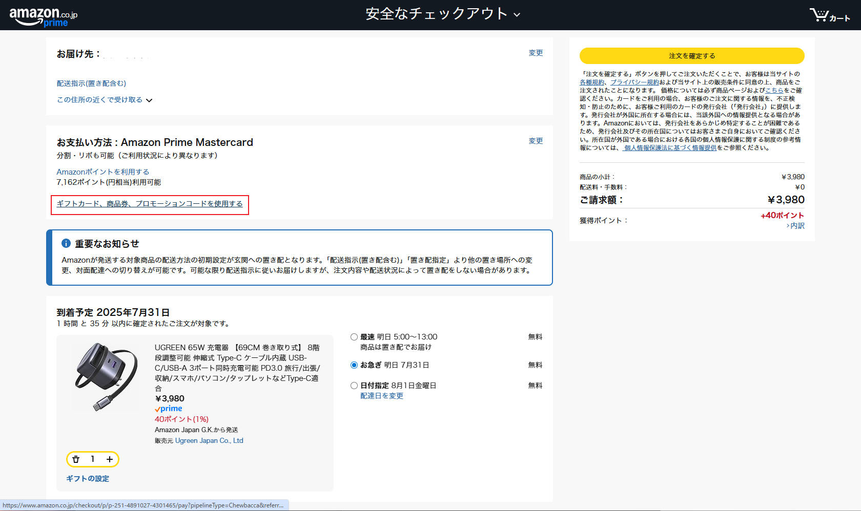861x511 pixels.
Task: Expand points 内訳 breakdown link
Action: coord(795,226)
